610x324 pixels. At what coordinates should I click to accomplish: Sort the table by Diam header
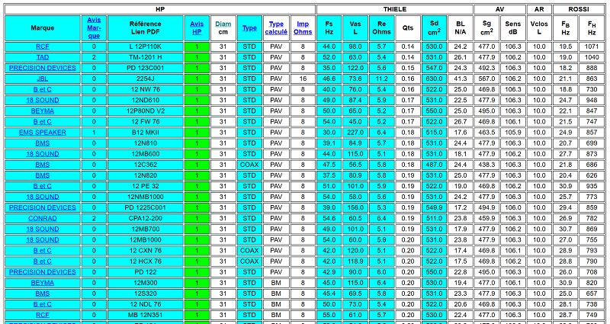(223, 24)
